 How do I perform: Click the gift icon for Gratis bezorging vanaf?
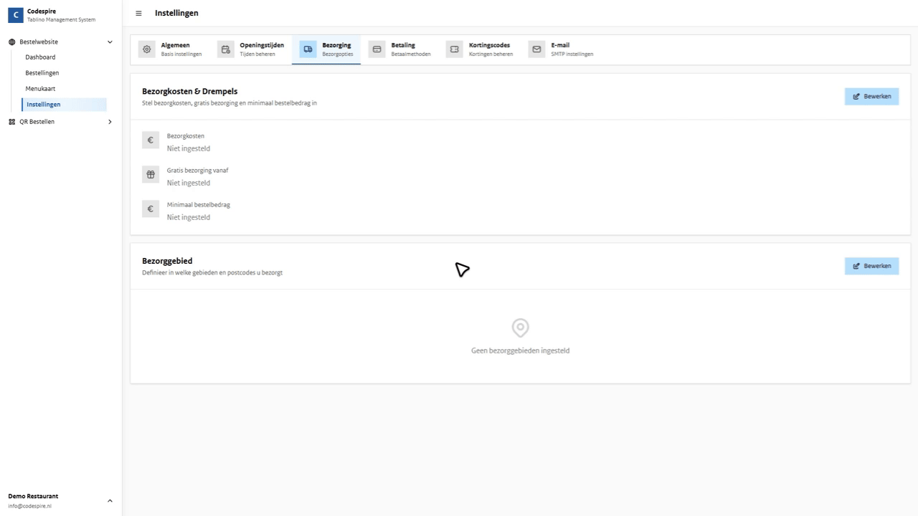(x=150, y=174)
